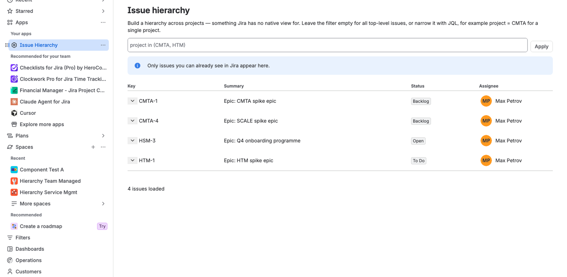
Task: Open the Cursor app icon
Action: (14, 113)
